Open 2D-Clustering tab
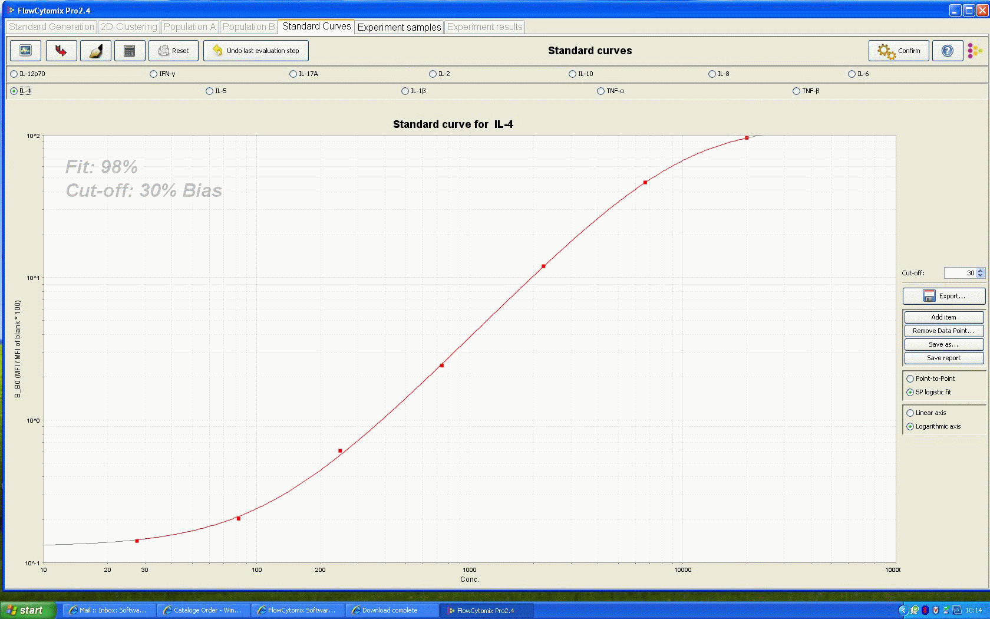Screen dimensions: 990x619 point(129,27)
